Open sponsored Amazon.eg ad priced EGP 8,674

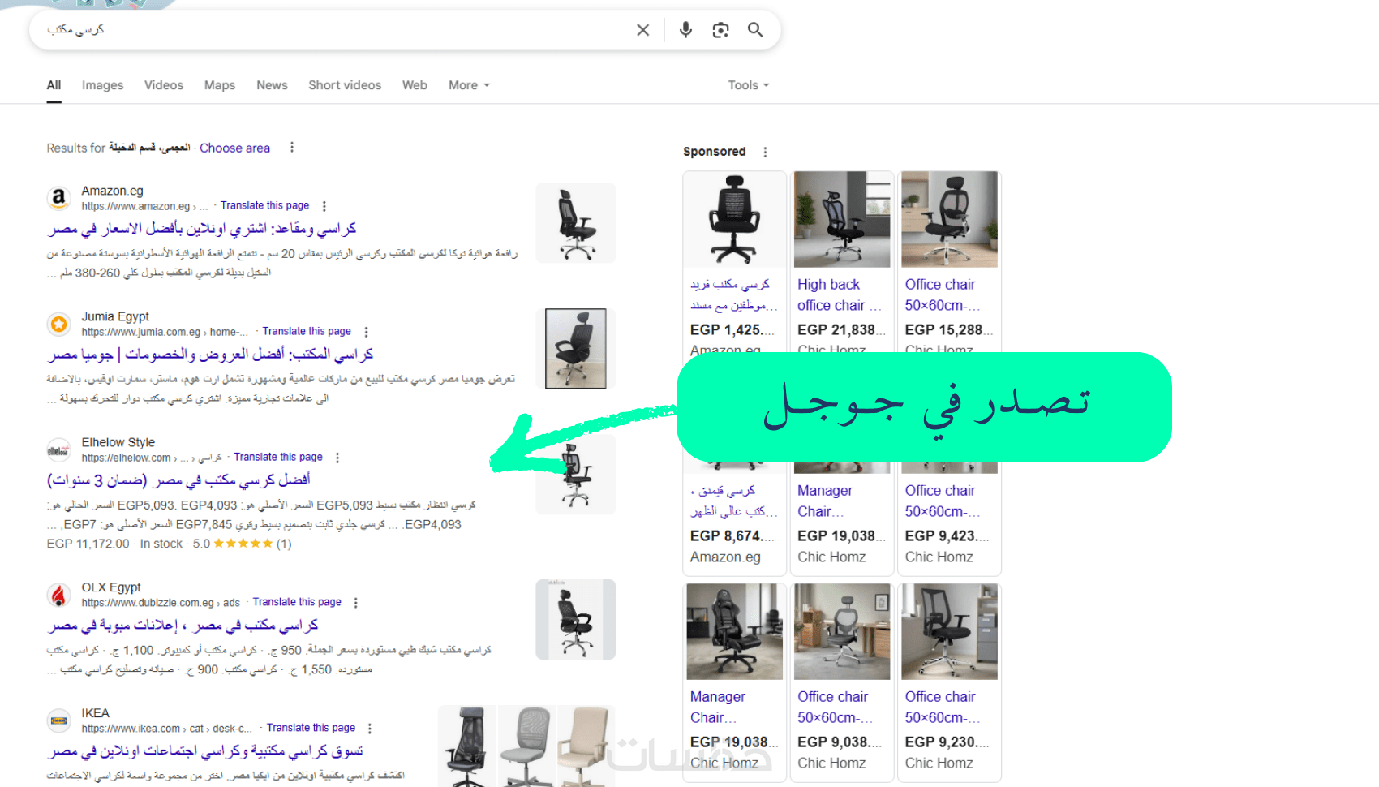click(733, 501)
